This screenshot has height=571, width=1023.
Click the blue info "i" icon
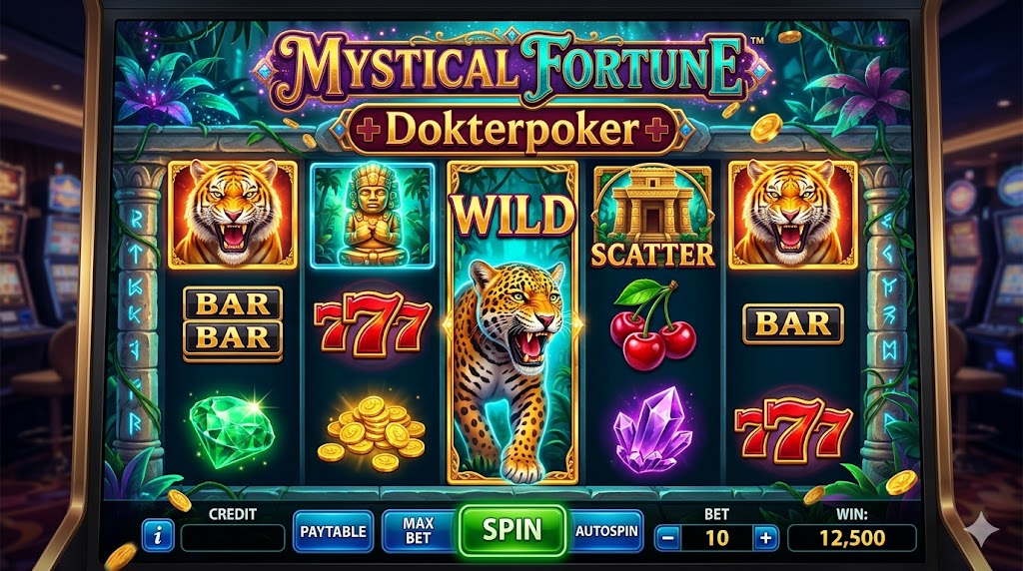click(157, 536)
